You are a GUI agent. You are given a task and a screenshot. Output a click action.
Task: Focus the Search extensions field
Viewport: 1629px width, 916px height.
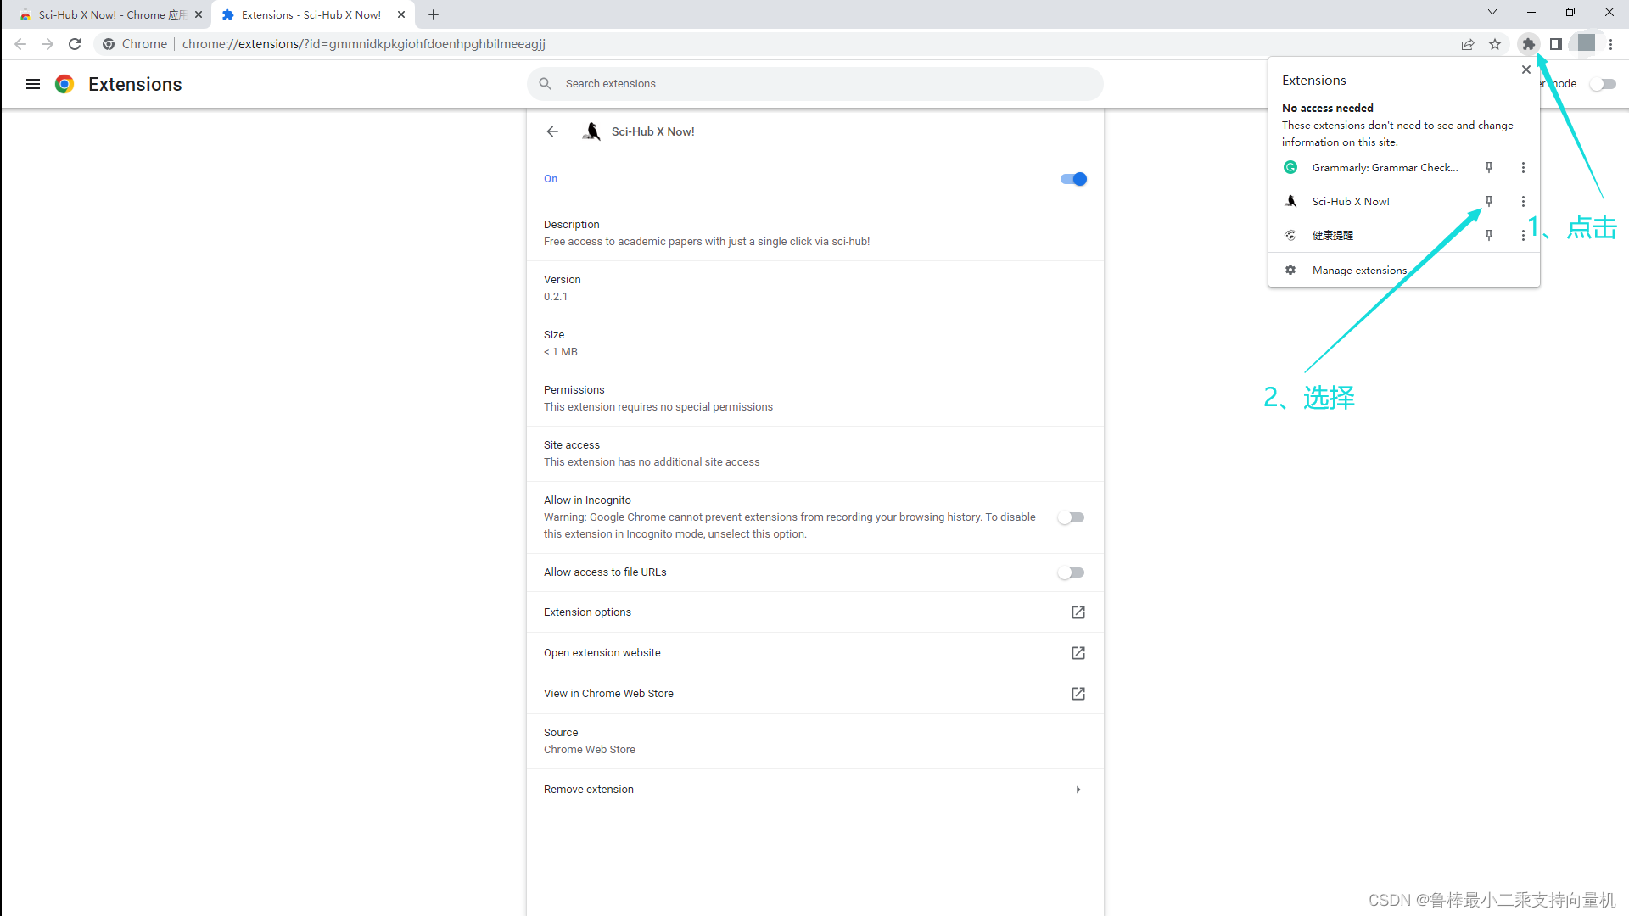click(814, 84)
